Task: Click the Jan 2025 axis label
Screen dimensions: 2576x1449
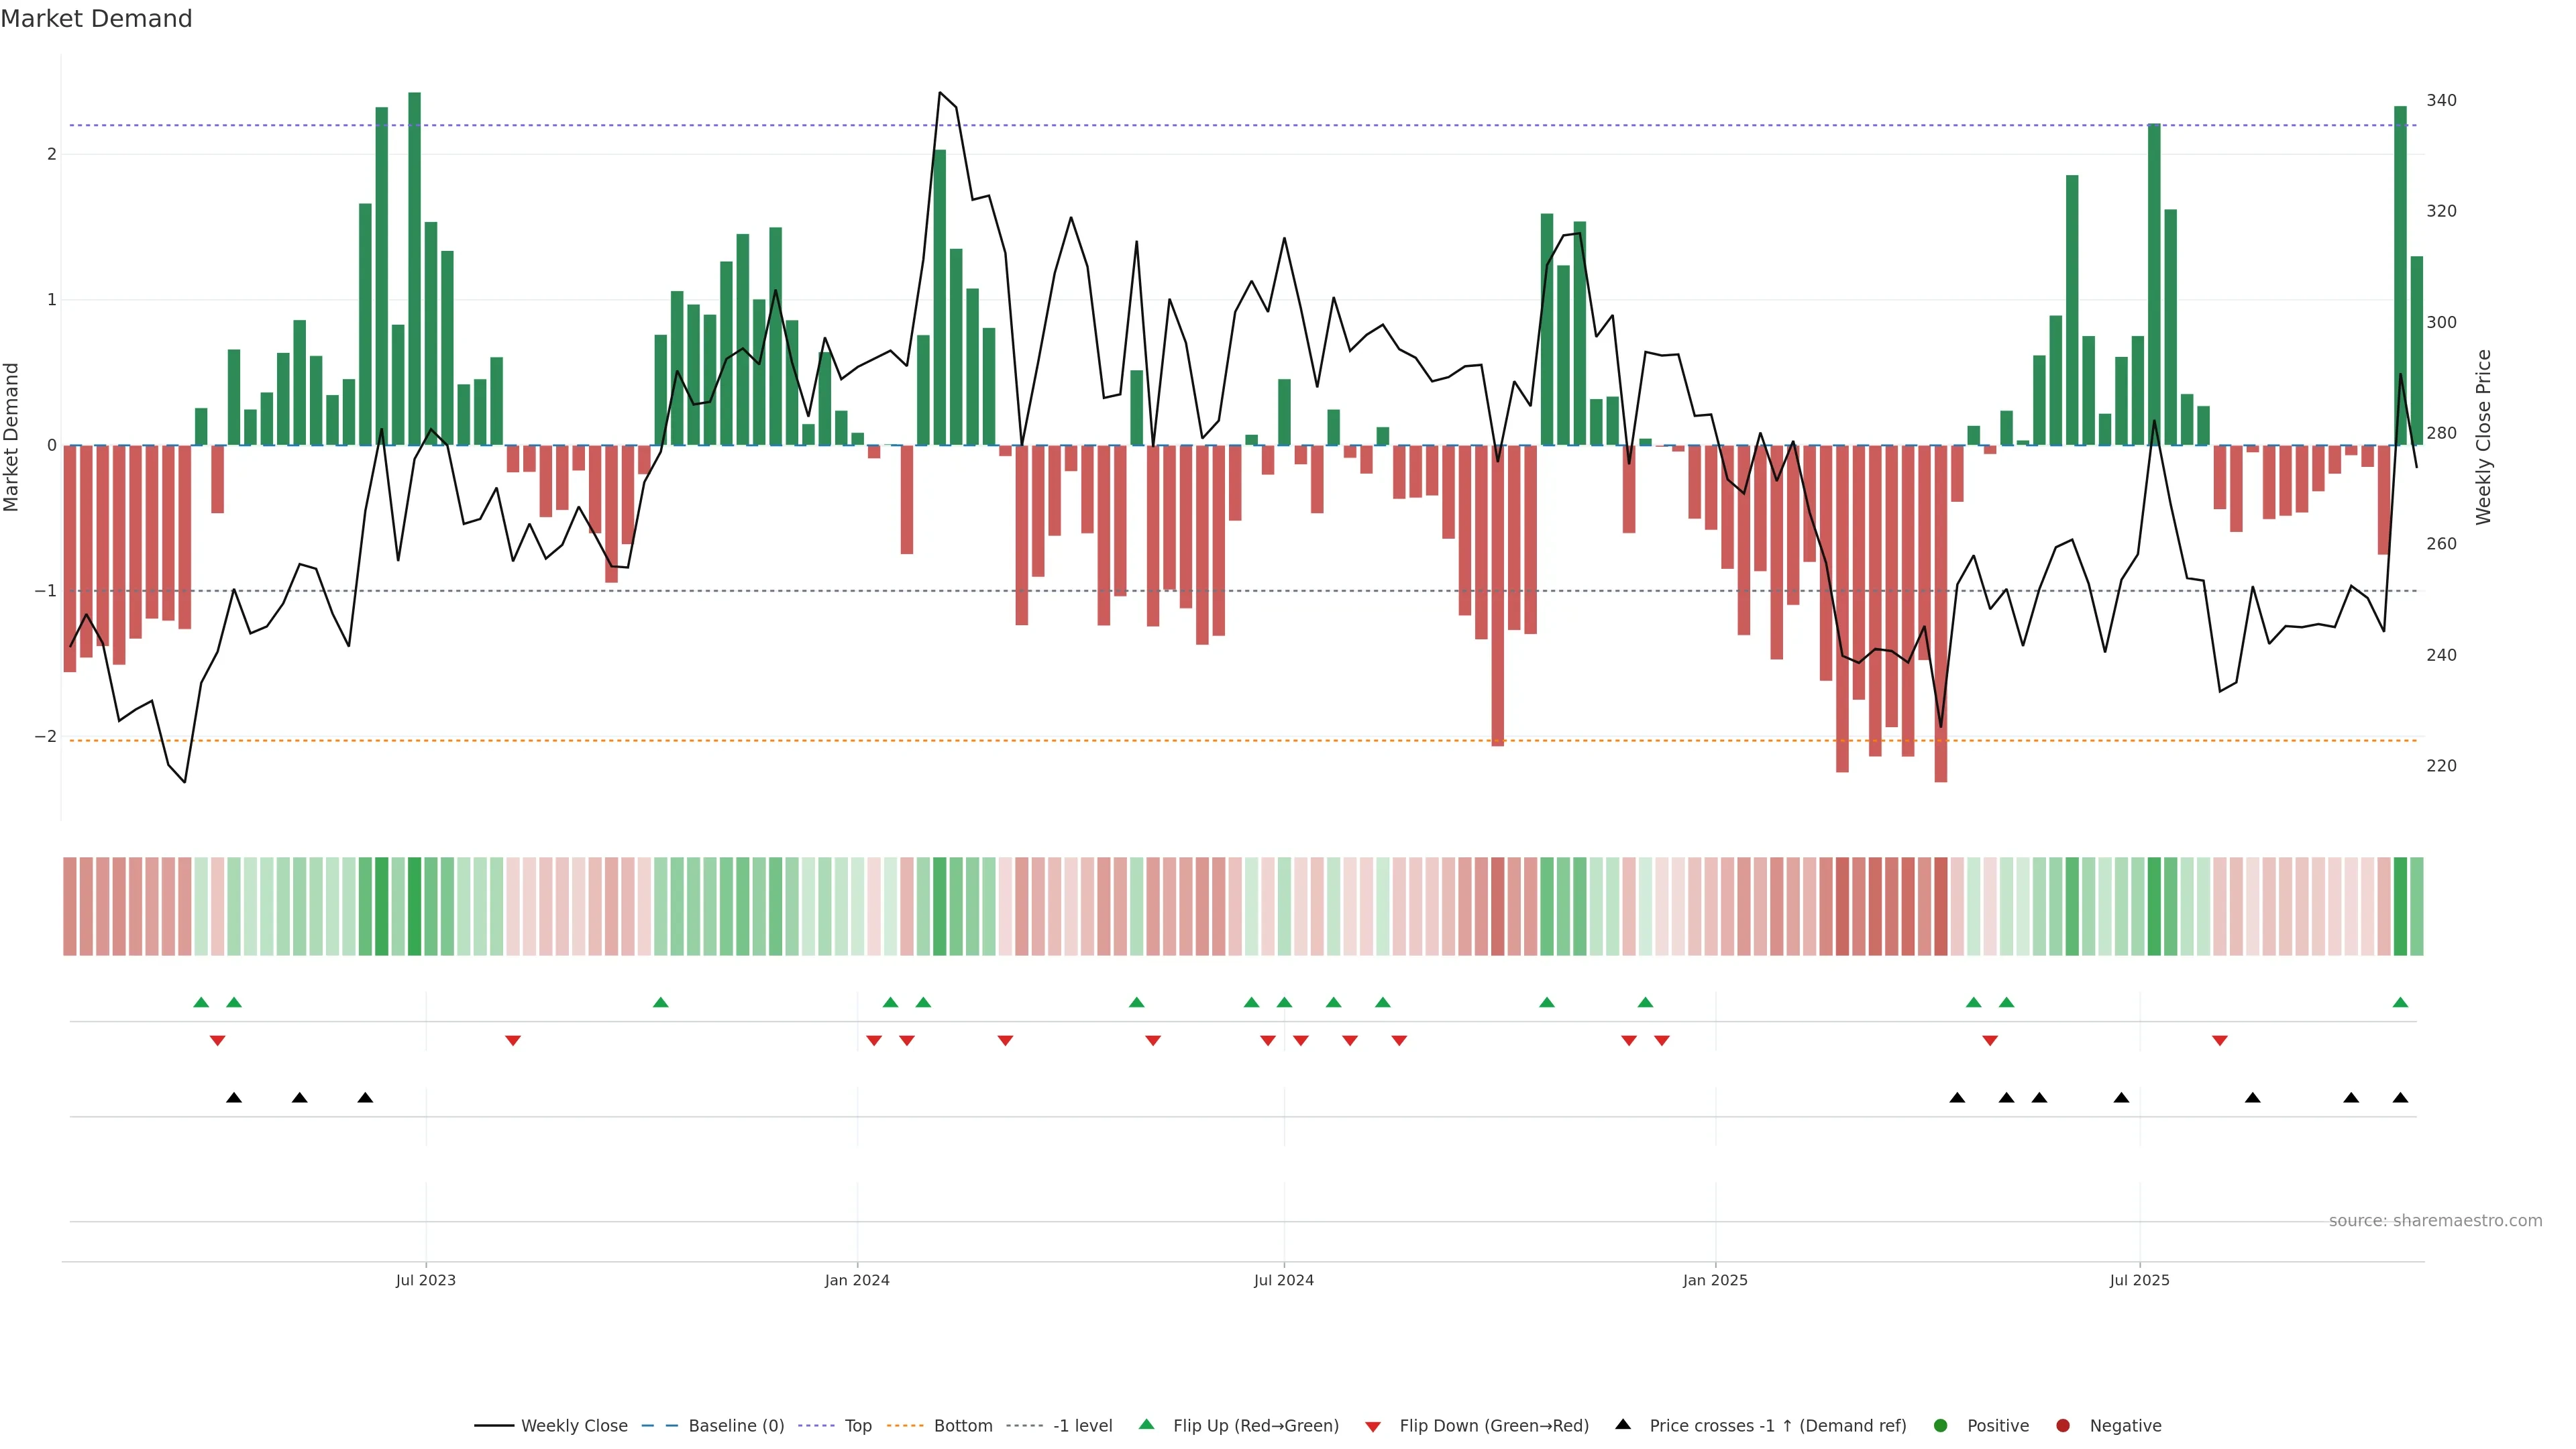Action: coord(1715,1280)
